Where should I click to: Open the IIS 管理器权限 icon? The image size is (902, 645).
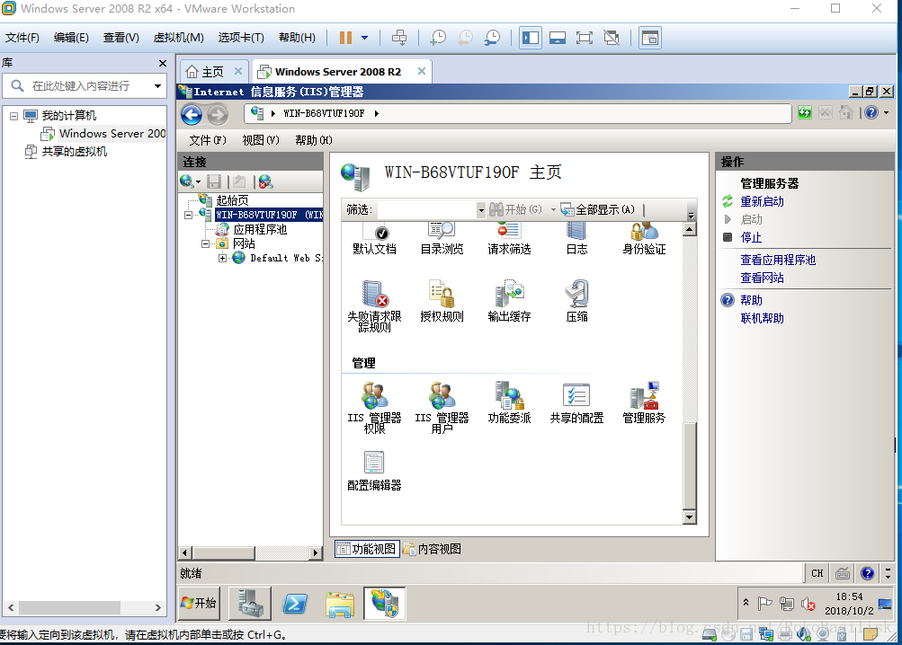tap(374, 407)
